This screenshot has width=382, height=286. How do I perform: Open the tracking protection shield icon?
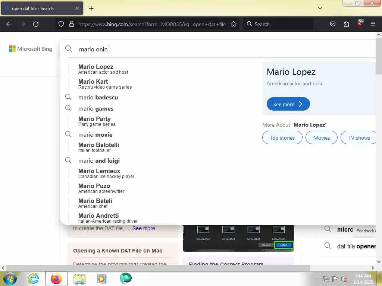[x=61, y=24]
